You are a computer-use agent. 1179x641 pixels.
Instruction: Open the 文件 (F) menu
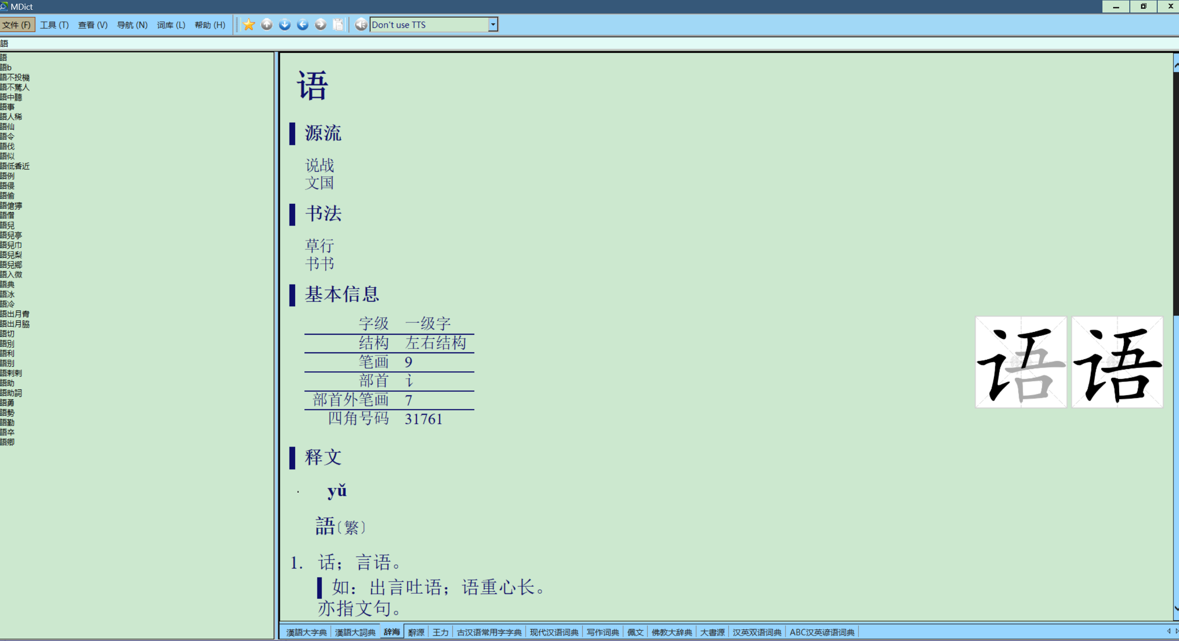pos(17,25)
